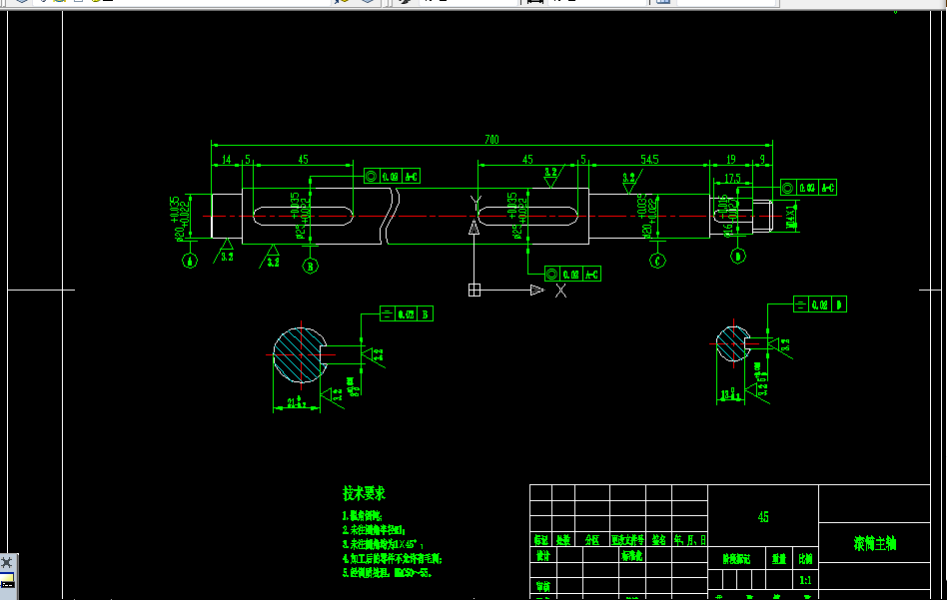
Task: Click the X label of the UCS icon
Action: [560, 291]
